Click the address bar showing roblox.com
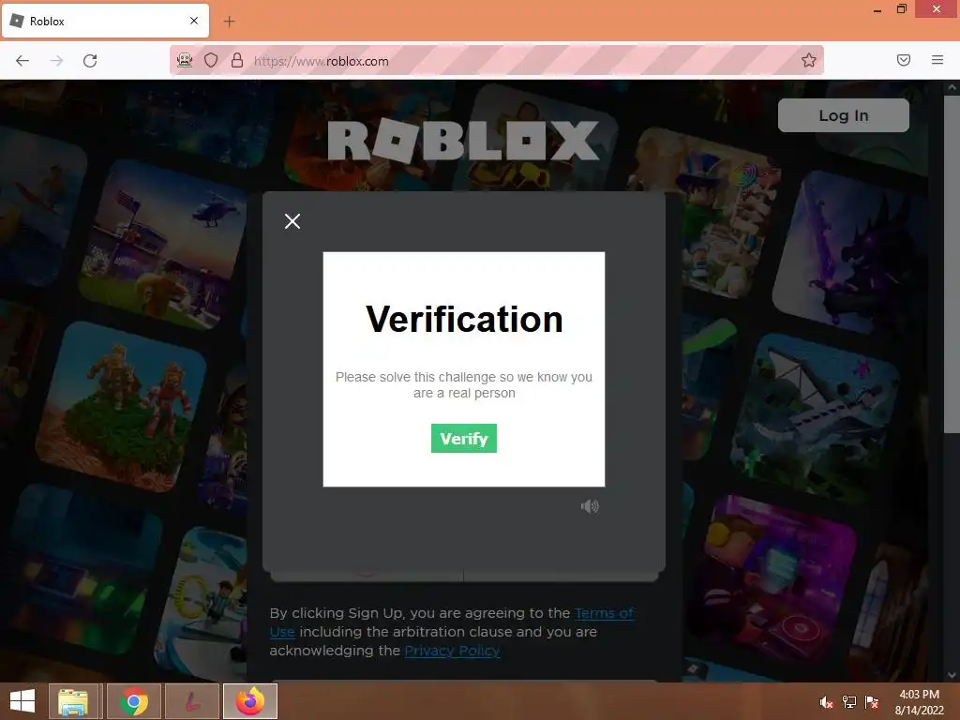This screenshot has width=960, height=720. (x=496, y=60)
